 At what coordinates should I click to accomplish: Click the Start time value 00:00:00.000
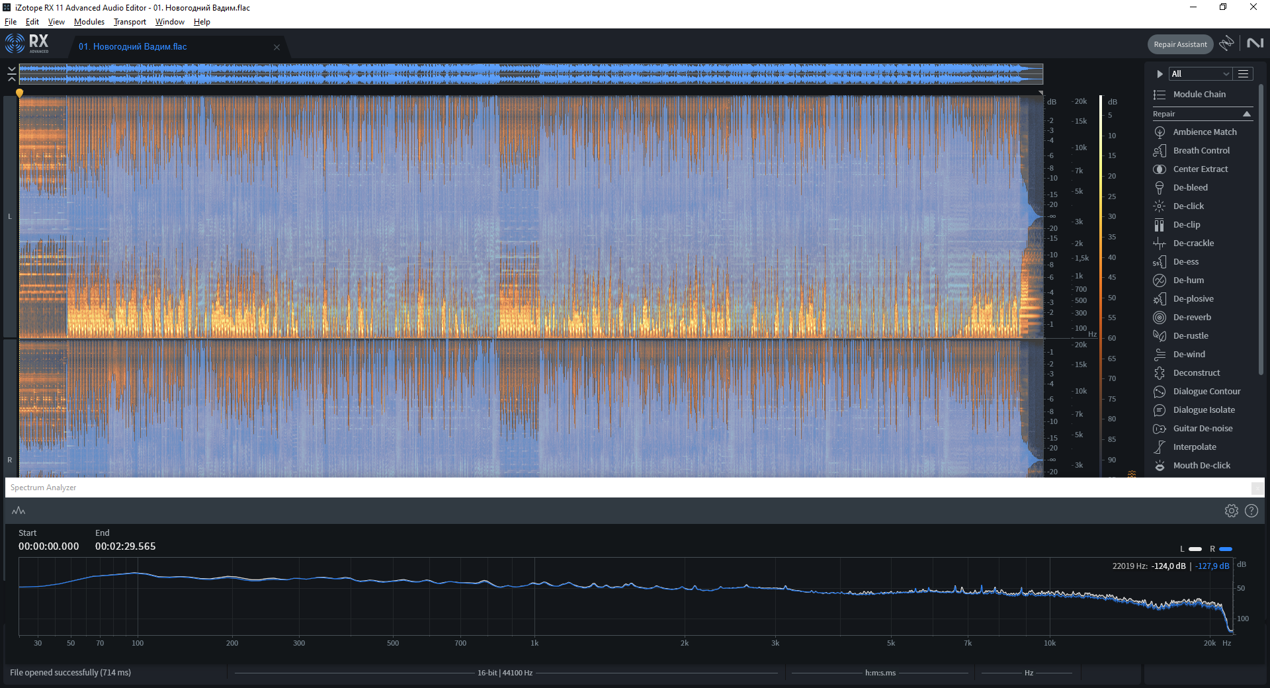pyautogui.click(x=49, y=546)
